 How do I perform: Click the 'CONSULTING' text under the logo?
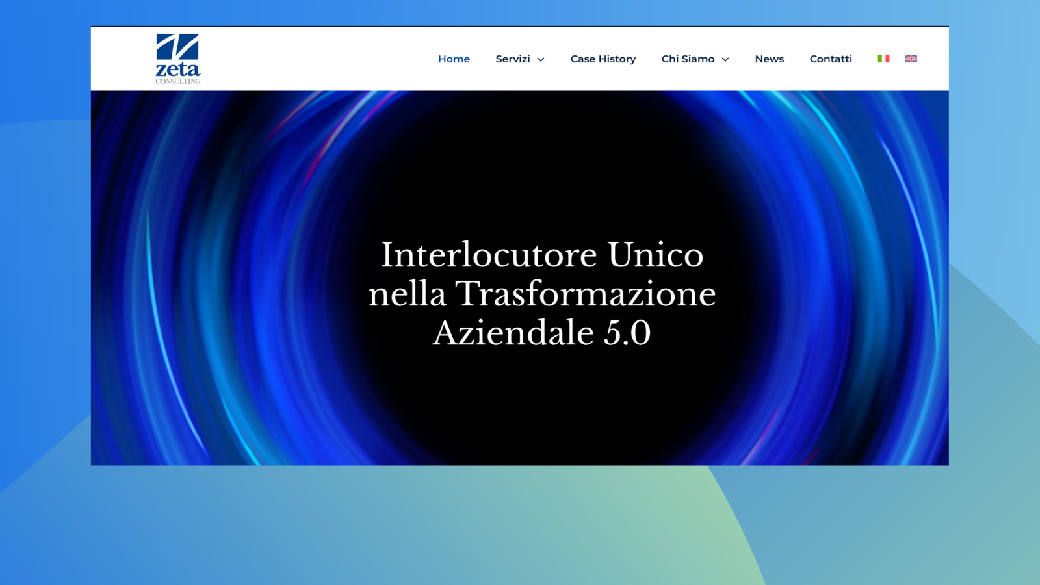tap(177, 81)
